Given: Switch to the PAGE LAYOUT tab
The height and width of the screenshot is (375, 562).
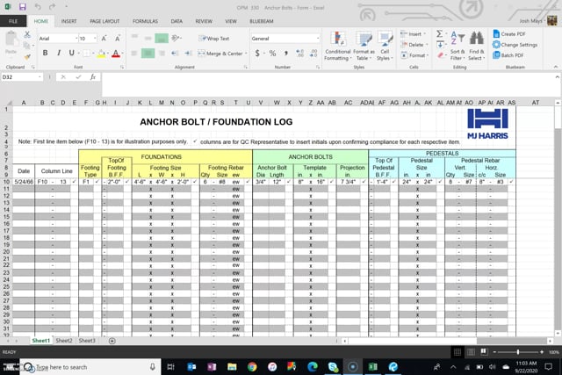Looking at the screenshot, I should pos(104,21).
